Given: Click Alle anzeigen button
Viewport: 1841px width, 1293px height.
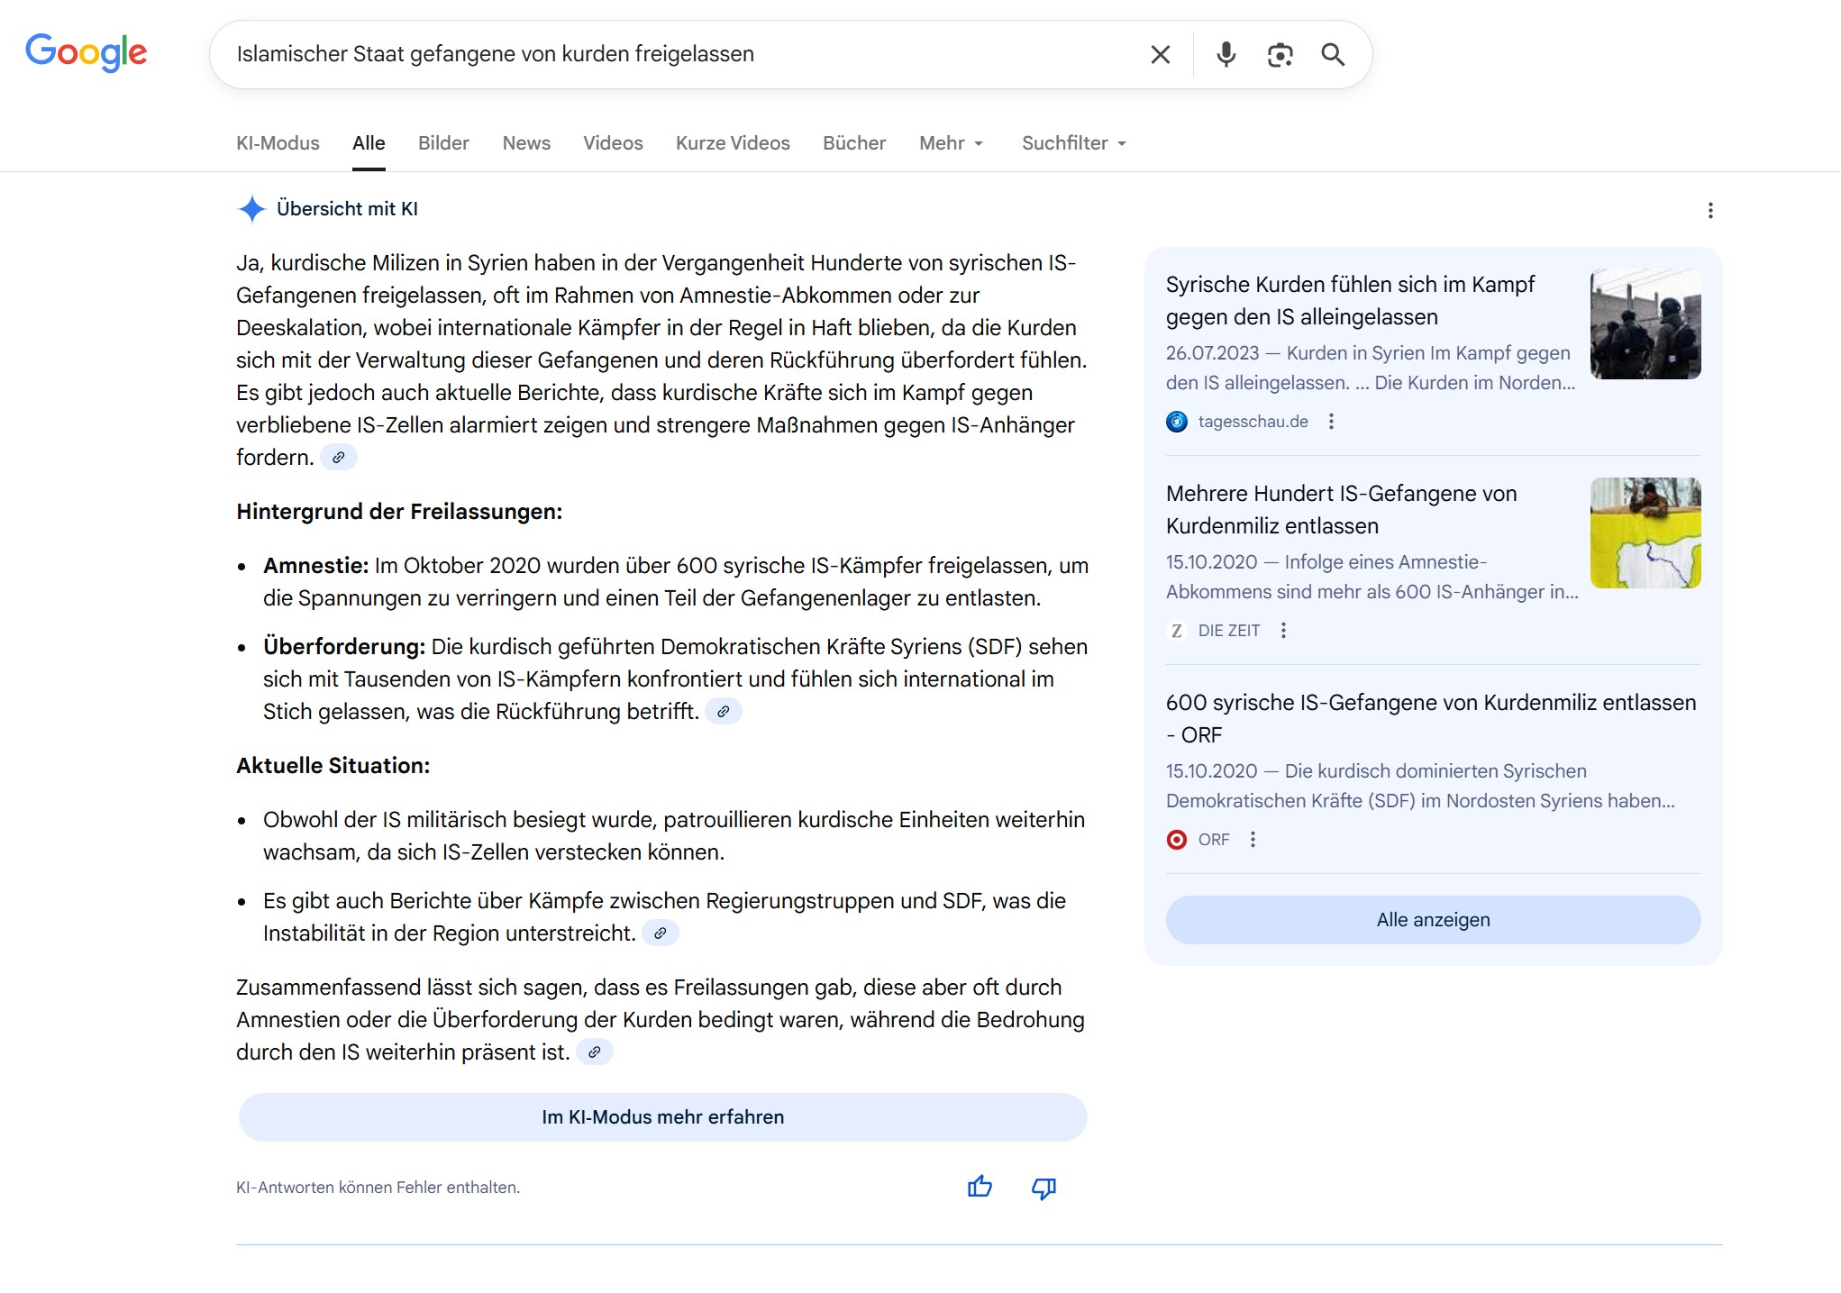Looking at the screenshot, I should pyautogui.click(x=1433, y=920).
